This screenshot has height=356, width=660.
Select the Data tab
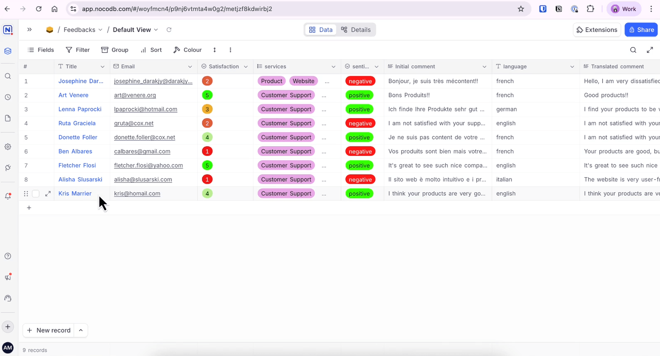point(321,30)
